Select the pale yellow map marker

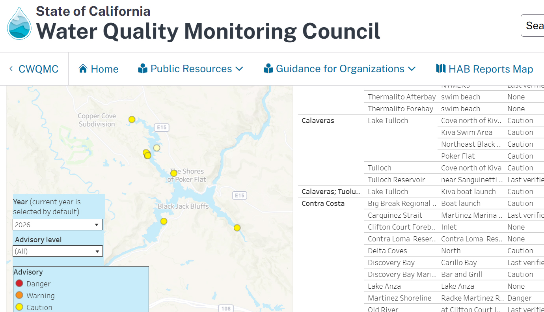(x=156, y=148)
